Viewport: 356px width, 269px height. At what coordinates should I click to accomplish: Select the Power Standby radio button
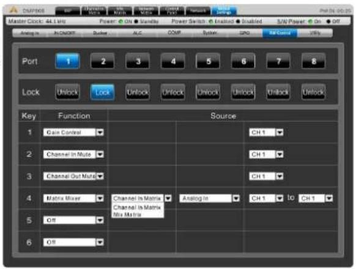point(136,21)
